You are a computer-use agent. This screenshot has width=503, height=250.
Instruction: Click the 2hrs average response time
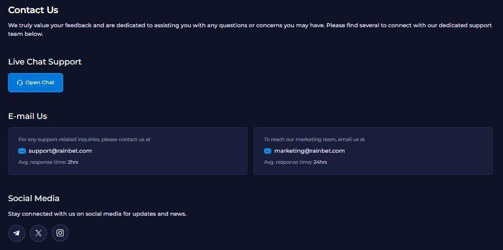click(73, 162)
